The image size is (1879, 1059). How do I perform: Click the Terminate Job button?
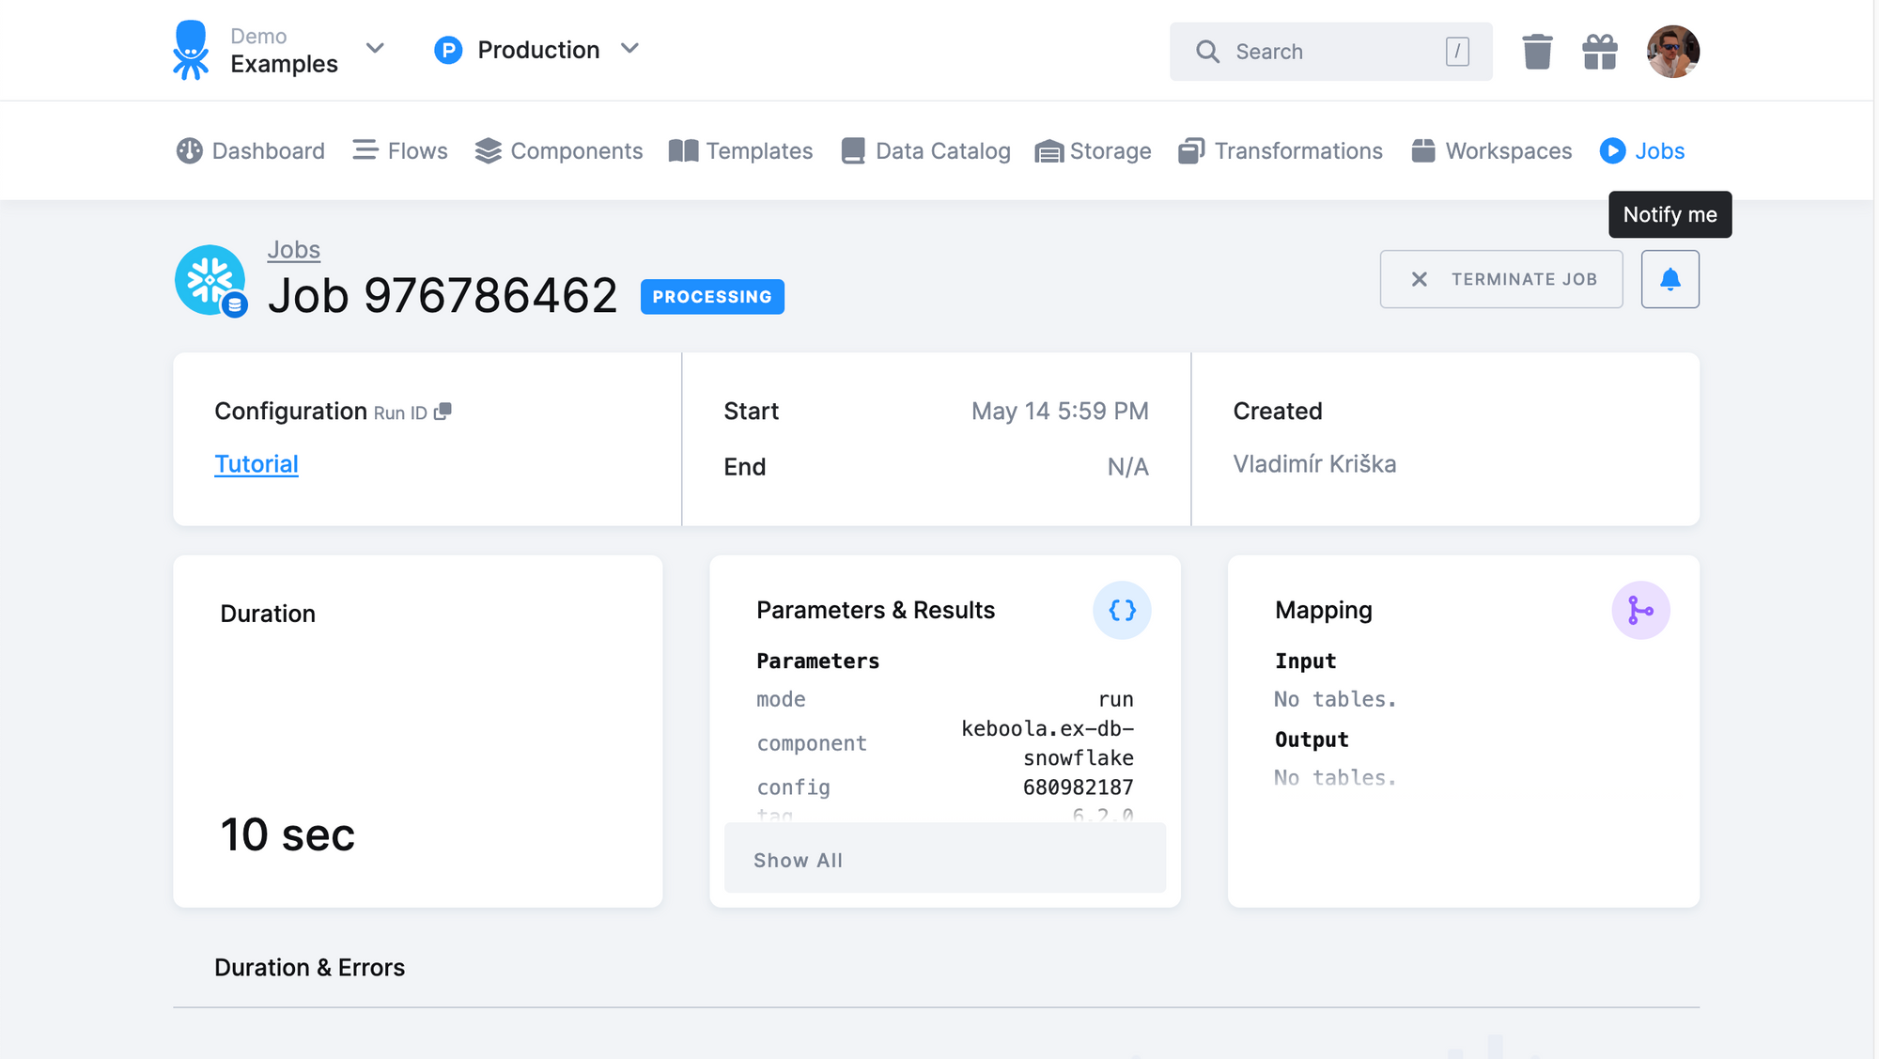pyautogui.click(x=1500, y=278)
